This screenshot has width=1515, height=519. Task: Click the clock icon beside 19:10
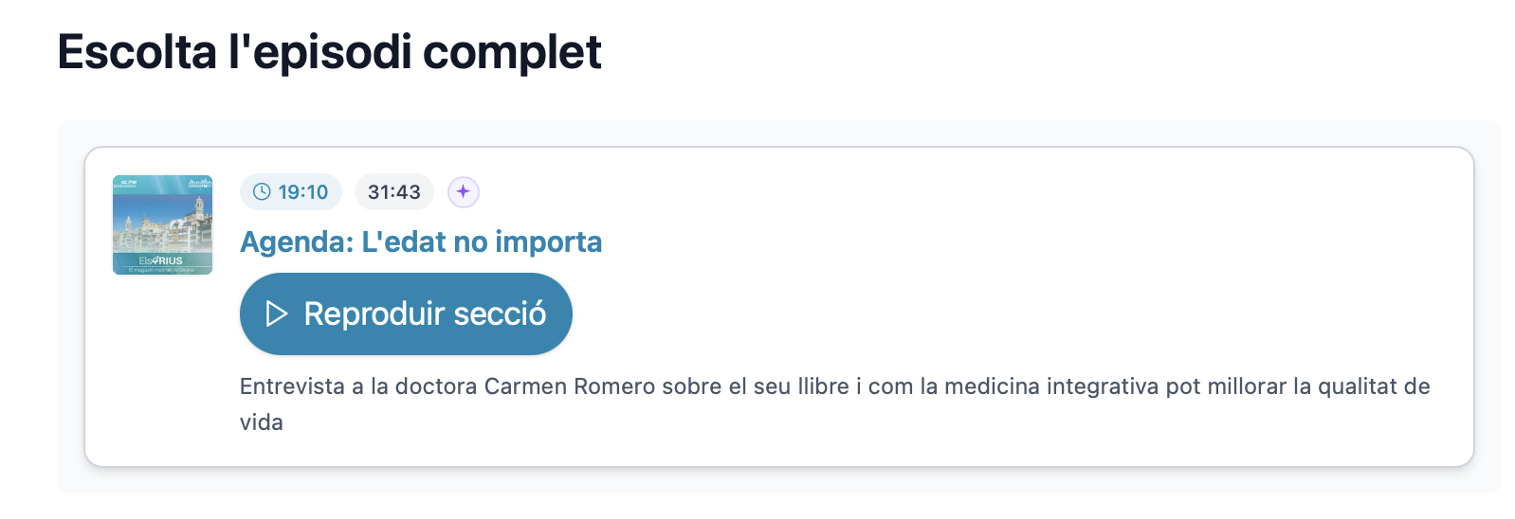262,192
